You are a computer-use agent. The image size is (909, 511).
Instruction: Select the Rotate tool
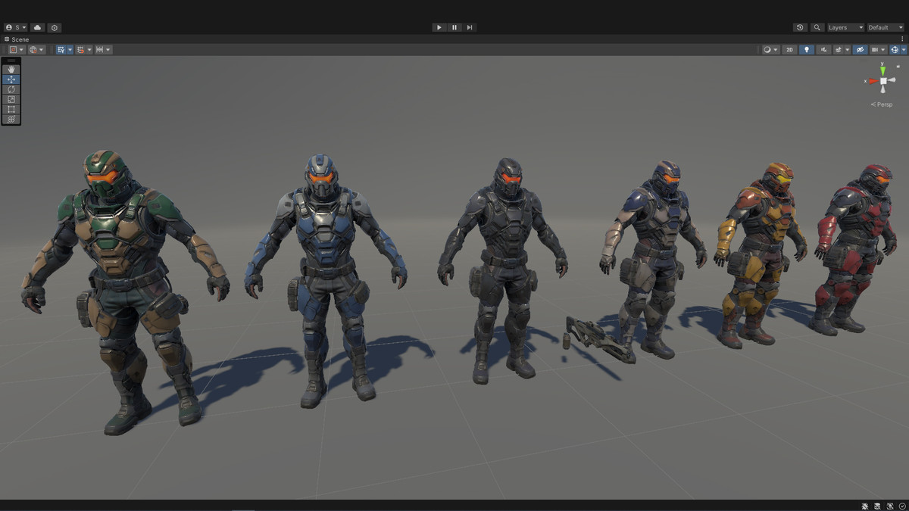pos(11,89)
